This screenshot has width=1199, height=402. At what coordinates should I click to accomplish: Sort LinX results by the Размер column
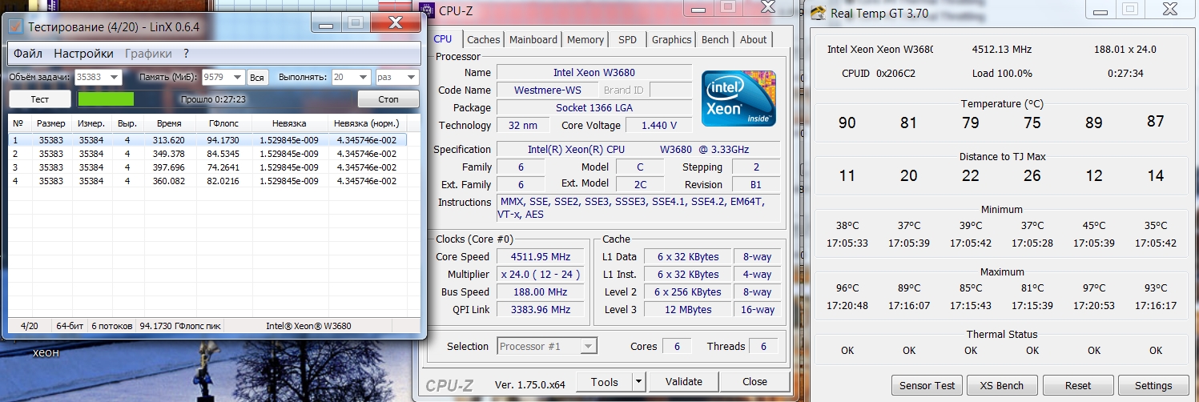[x=51, y=123]
